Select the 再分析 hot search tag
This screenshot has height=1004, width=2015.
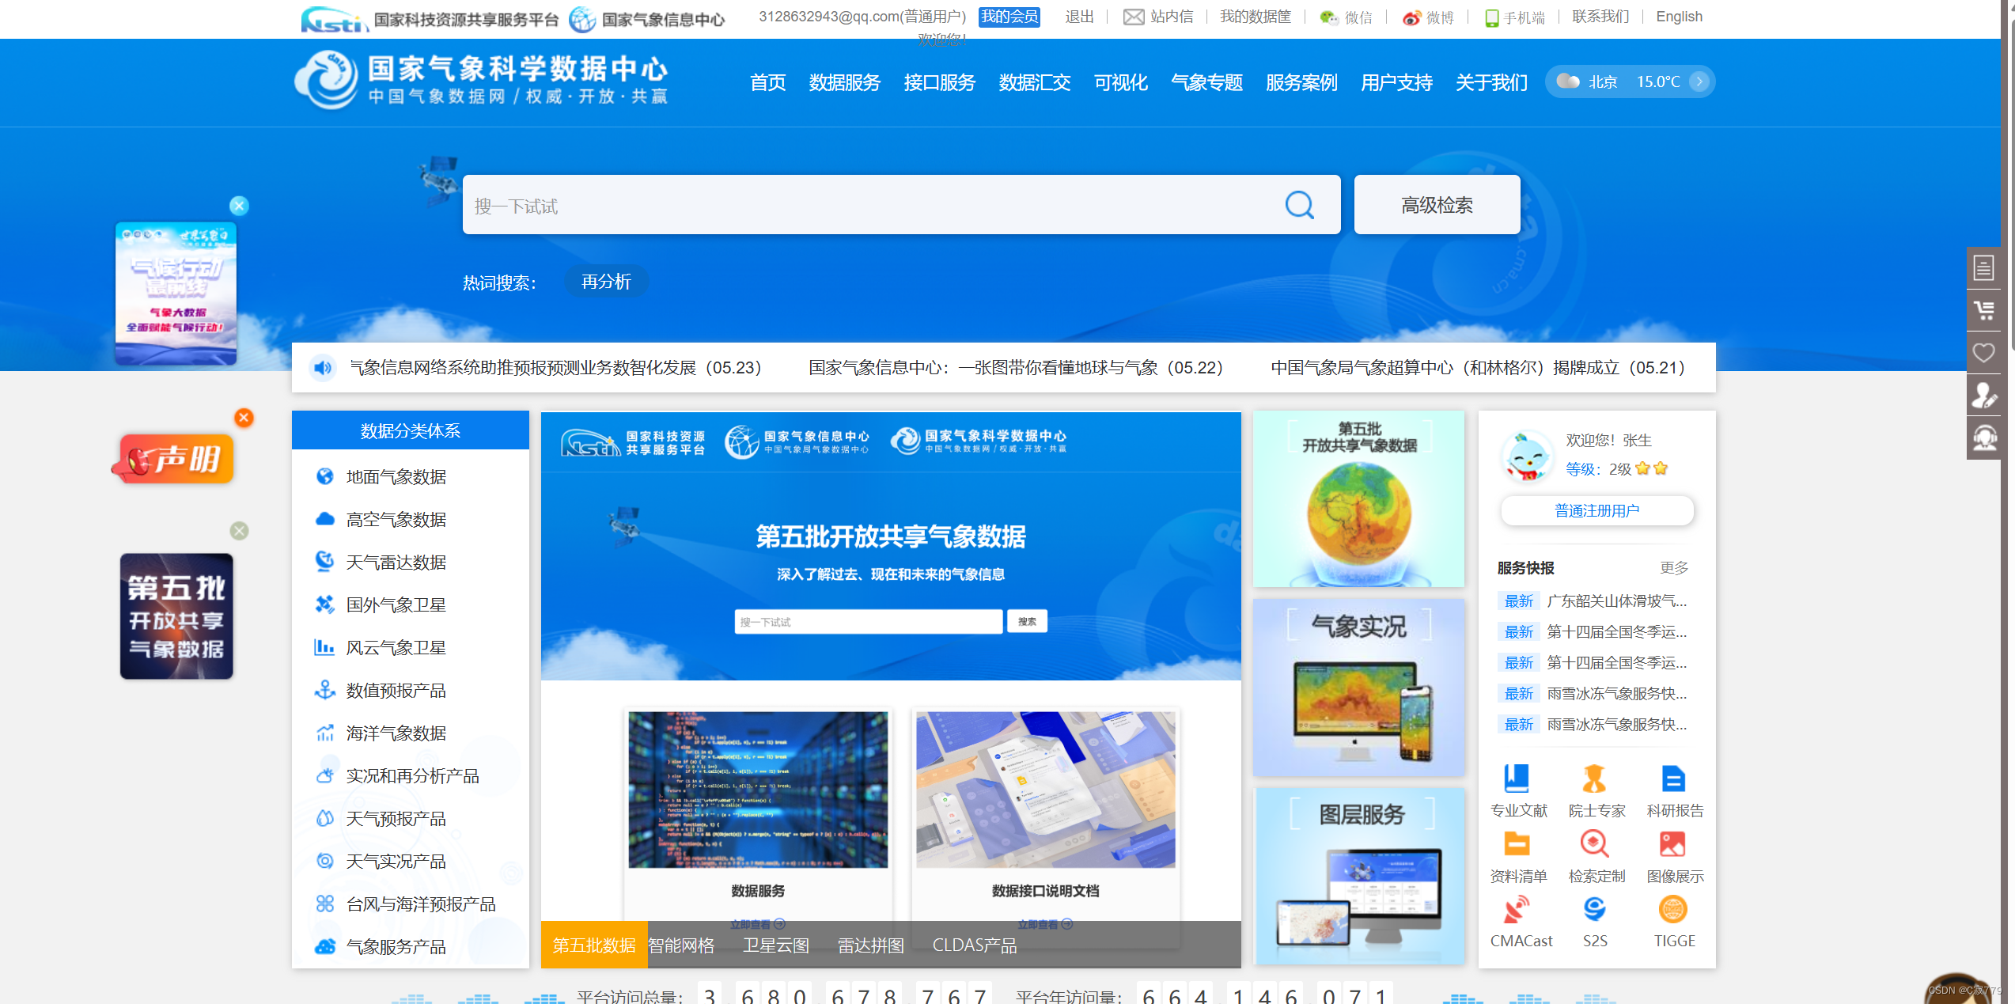[606, 282]
